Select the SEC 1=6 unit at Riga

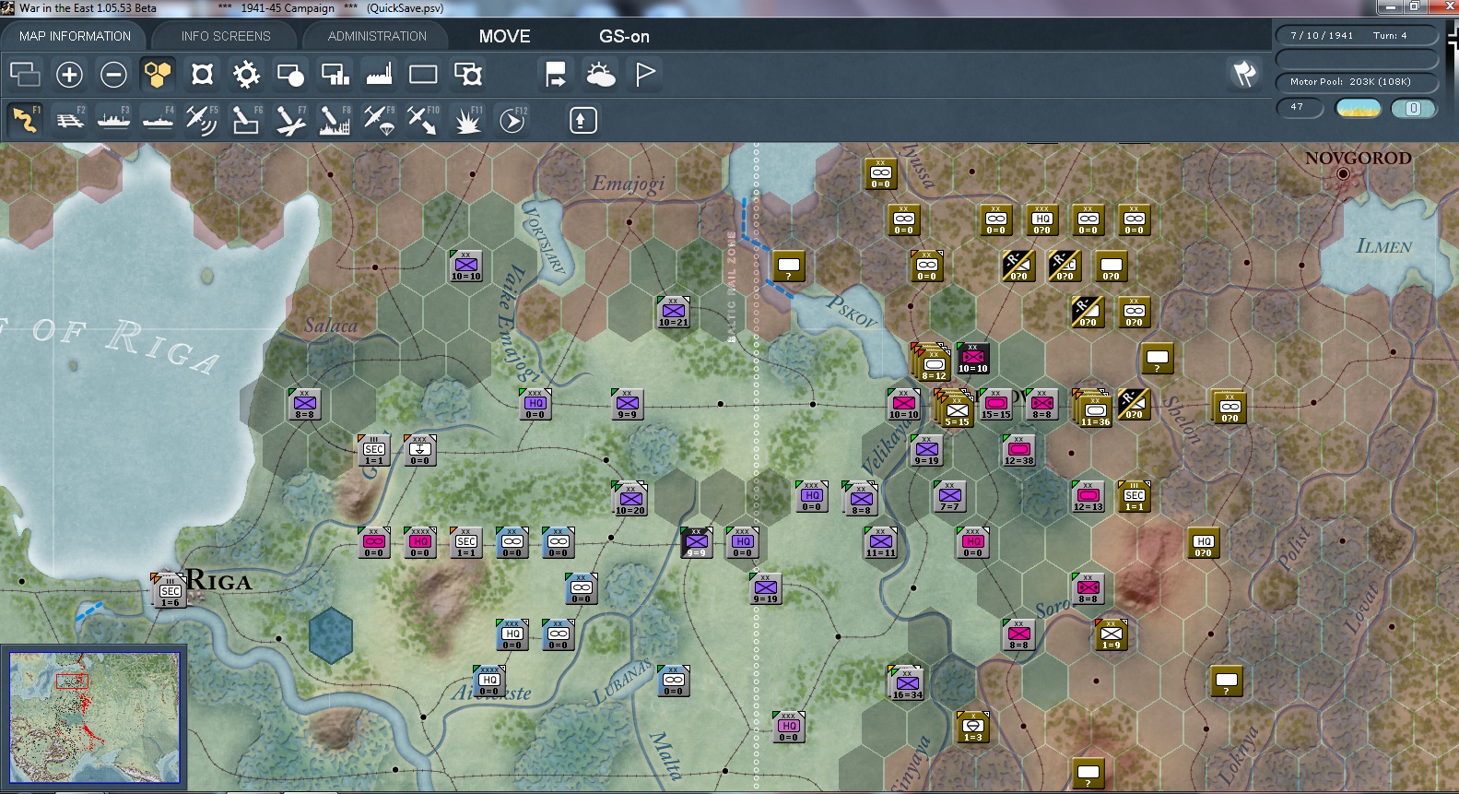click(170, 591)
